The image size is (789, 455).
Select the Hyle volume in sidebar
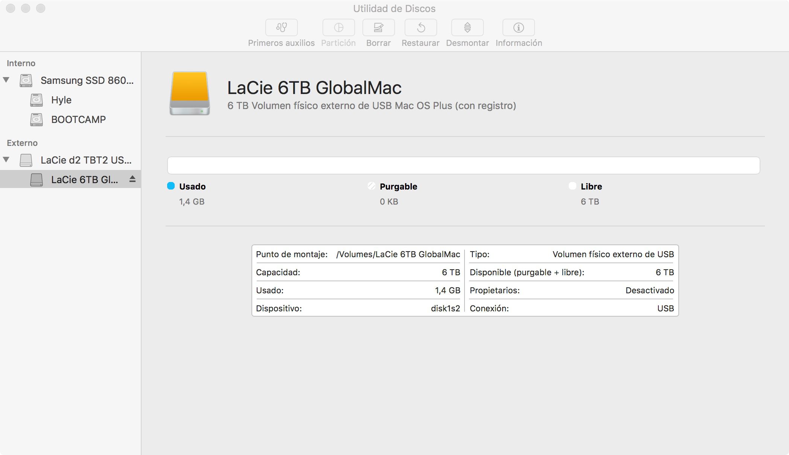click(70, 100)
